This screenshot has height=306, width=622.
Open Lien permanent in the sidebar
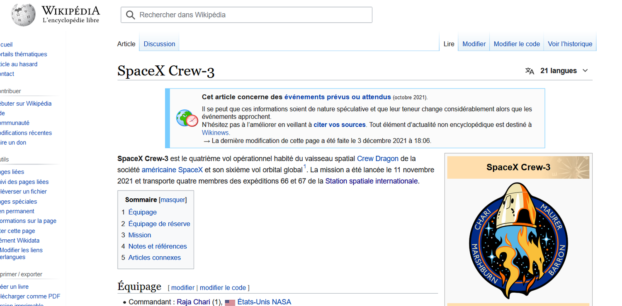point(17,211)
